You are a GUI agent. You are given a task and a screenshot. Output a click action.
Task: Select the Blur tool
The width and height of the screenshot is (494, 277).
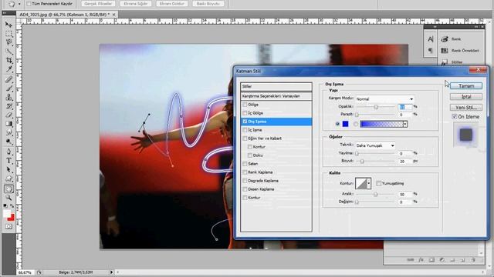tap(8, 132)
